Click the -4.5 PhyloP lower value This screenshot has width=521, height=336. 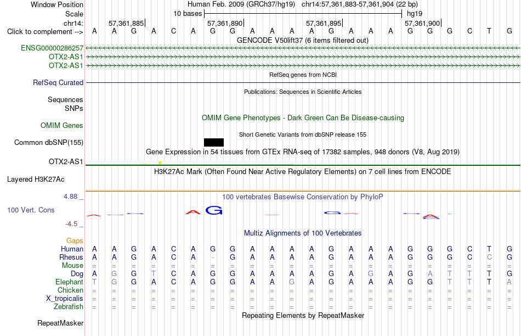pyautogui.click(x=71, y=224)
